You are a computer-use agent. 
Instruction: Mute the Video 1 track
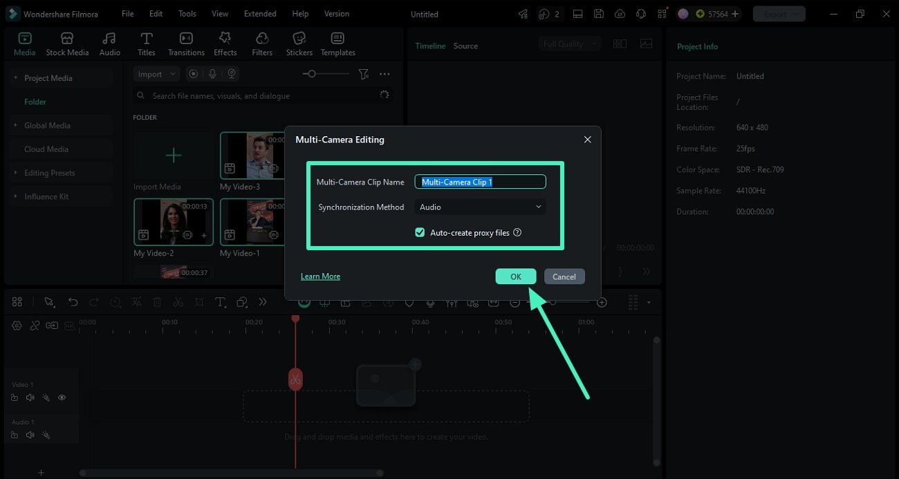pos(30,397)
